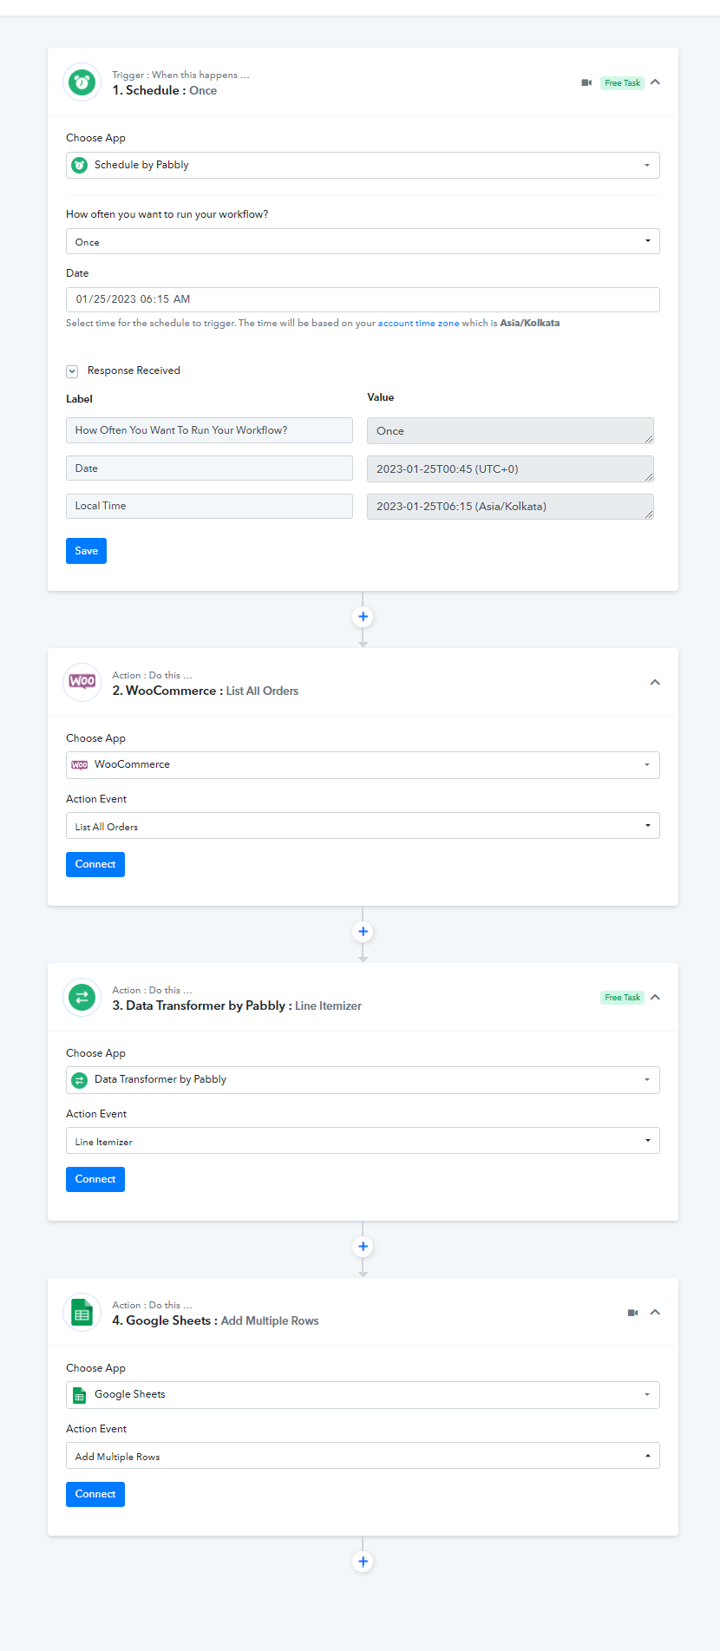Viewport: 720px width, 1651px height.
Task: Click plus icon between WooCommerce and Data Transformer
Action: [x=363, y=932]
